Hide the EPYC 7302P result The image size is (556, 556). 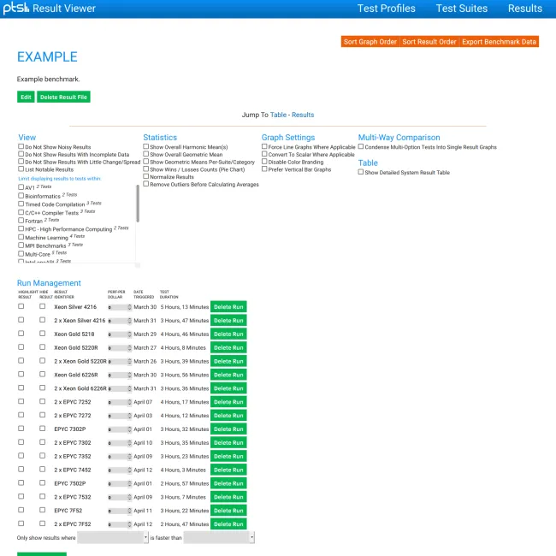tap(42, 429)
